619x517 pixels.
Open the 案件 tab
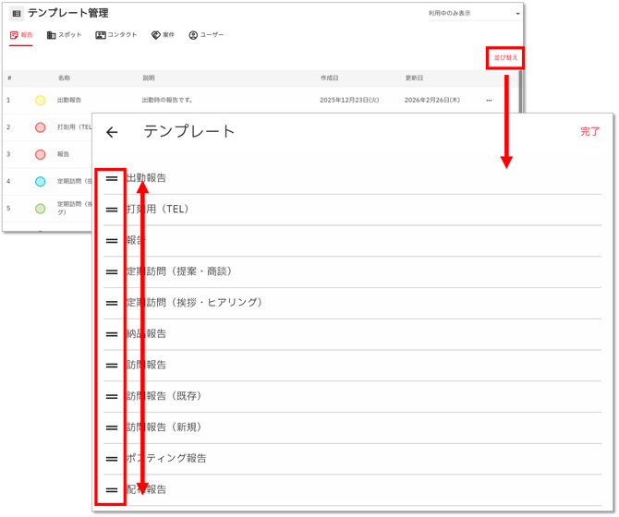tap(163, 35)
